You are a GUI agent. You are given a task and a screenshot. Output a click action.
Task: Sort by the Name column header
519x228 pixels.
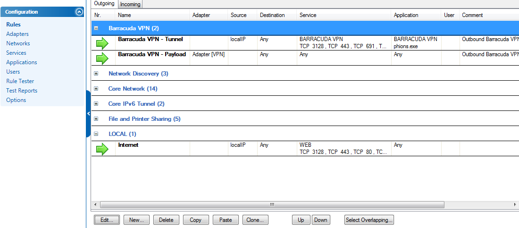point(153,15)
